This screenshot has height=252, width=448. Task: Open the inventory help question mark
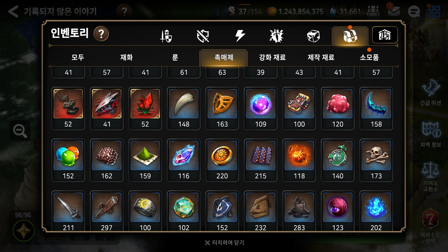click(101, 34)
